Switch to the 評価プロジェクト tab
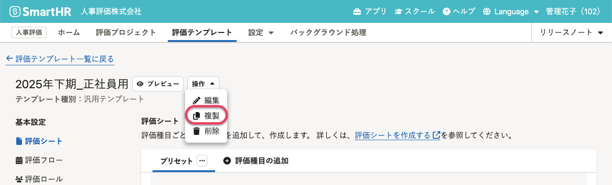 (x=126, y=32)
